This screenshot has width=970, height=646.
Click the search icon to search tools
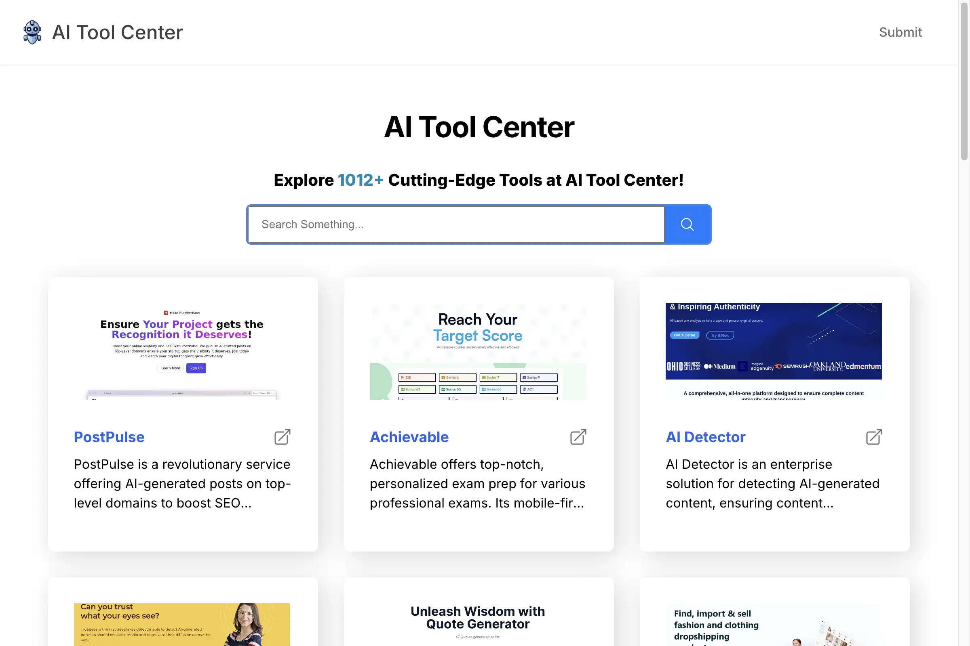pyautogui.click(x=685, y=224)
